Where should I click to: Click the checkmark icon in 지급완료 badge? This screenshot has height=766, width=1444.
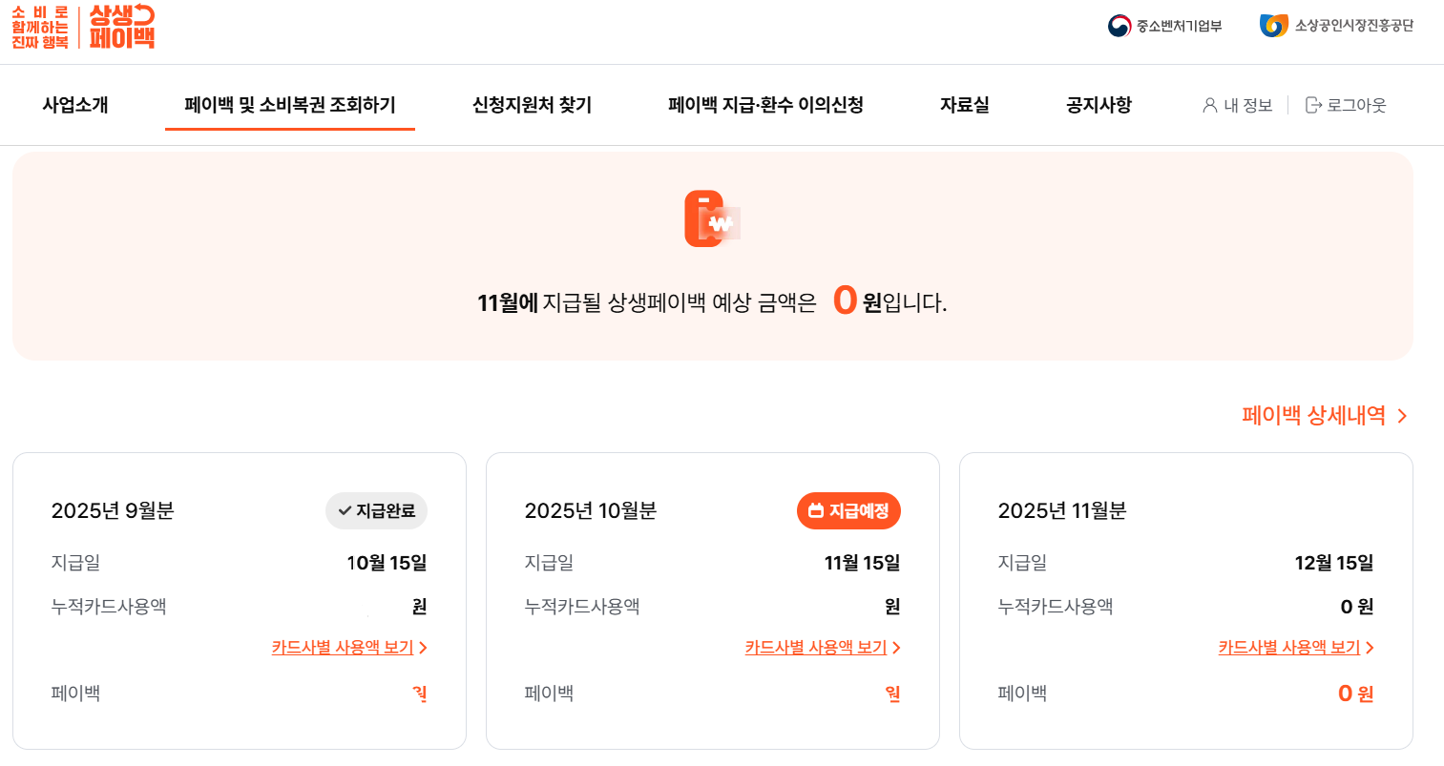click(345, 511)
